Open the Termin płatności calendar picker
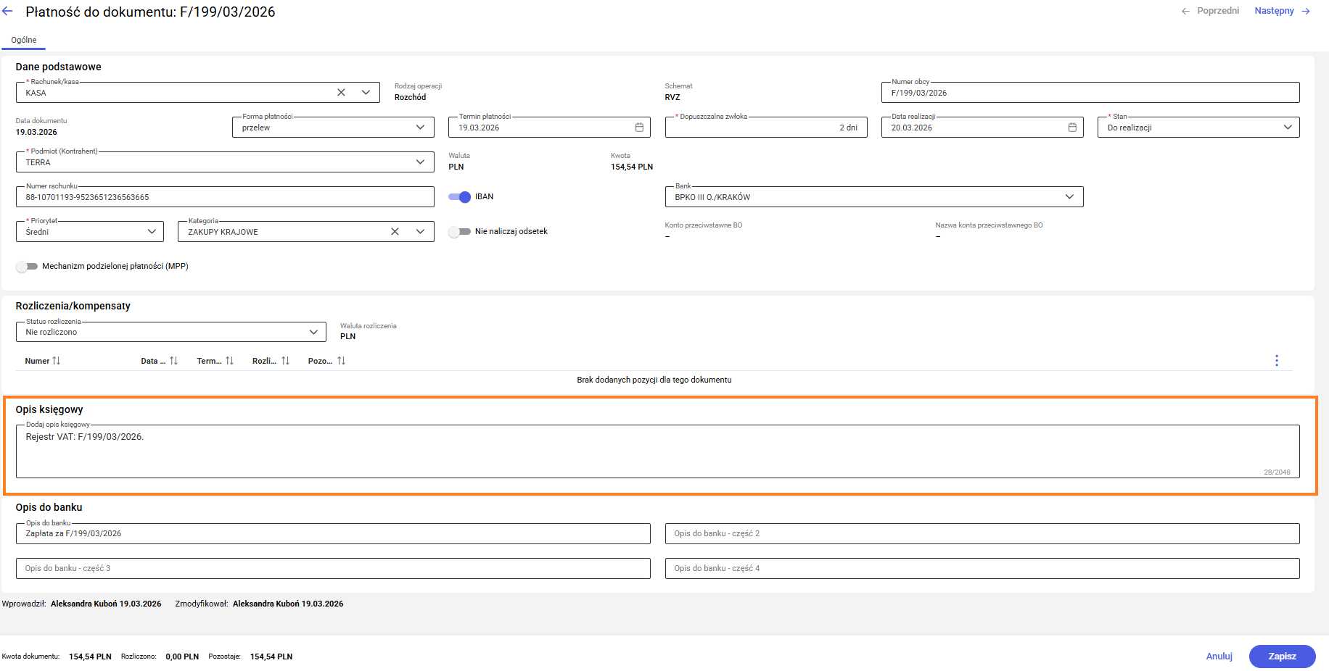The height and width of the screenshot is (671, 1329). (639, 128)
